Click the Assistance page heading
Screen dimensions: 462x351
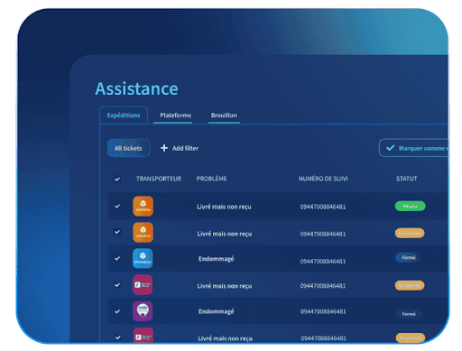tap(136, 88)
